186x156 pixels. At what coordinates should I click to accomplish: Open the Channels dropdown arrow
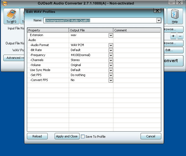point(111,60)
